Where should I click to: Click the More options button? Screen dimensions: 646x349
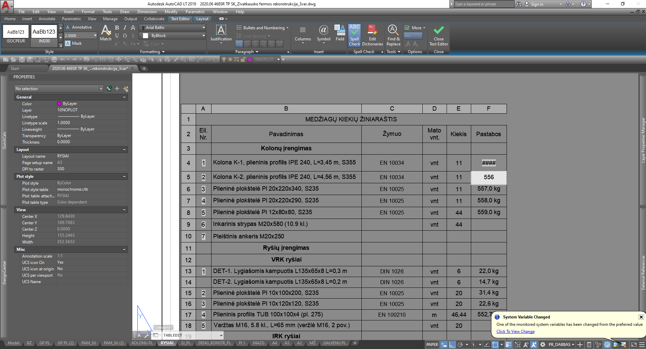tap(415, 28)
